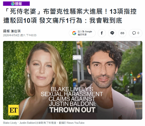Image resolution: width=145 pixels, height=126 pixels.
Task: Click the globe emblem beside 鏡報 text
Action: [x=13, y=4]
